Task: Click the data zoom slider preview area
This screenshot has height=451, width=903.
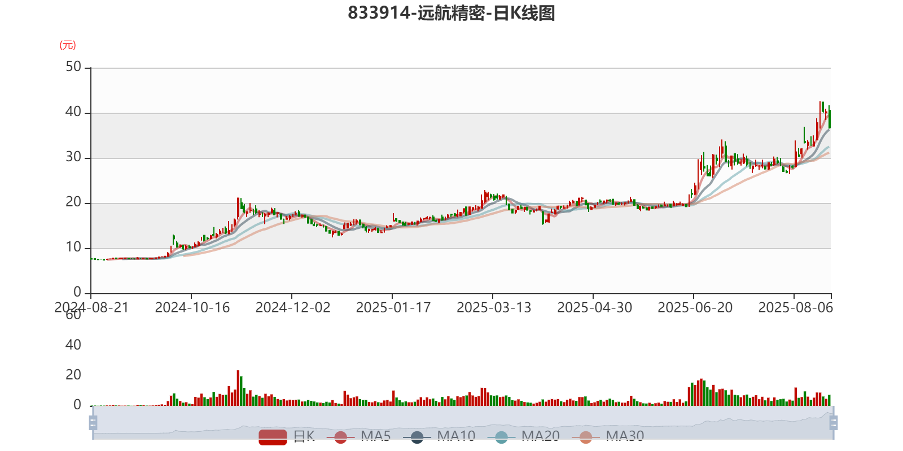Action: tap(463, 422)
